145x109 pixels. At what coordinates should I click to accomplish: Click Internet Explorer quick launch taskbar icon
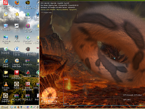click(15, 107)
